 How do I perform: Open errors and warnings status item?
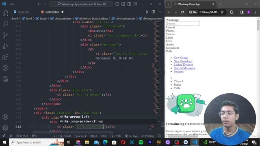tap(22, 136)
